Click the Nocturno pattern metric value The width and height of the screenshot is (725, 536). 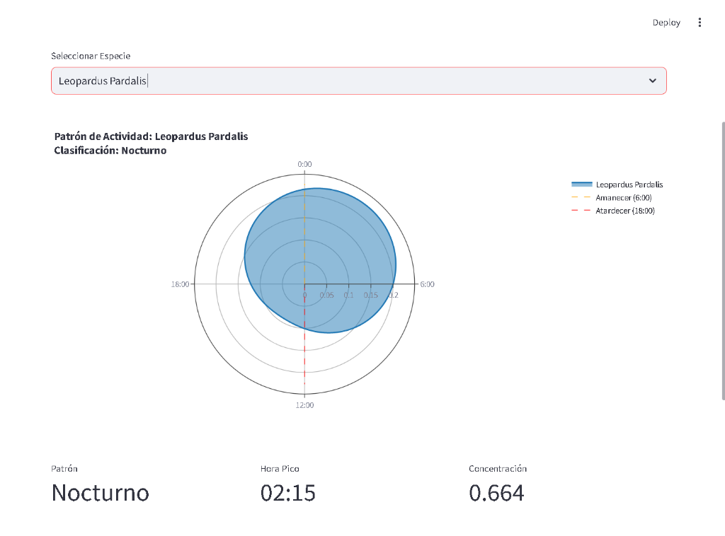click(x=100, y=493)
